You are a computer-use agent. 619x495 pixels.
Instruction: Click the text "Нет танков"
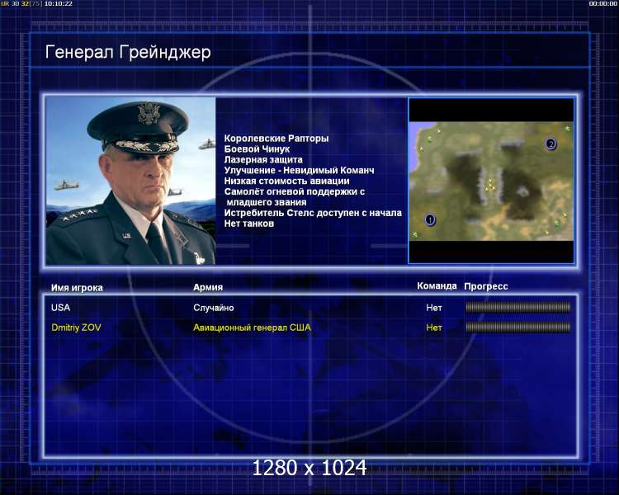(x=248, y=224)
